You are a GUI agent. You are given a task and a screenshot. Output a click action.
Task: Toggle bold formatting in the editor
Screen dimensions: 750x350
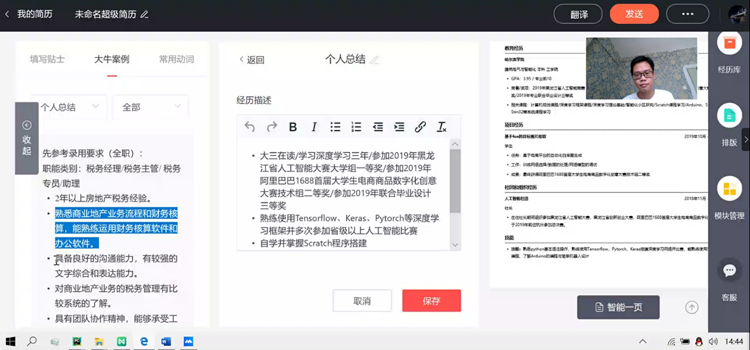[x=293, y=127]
